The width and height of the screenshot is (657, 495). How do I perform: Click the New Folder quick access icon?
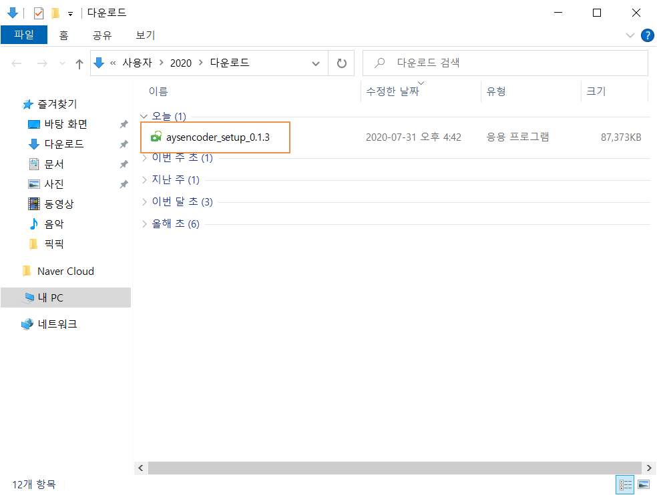(55, 13)
